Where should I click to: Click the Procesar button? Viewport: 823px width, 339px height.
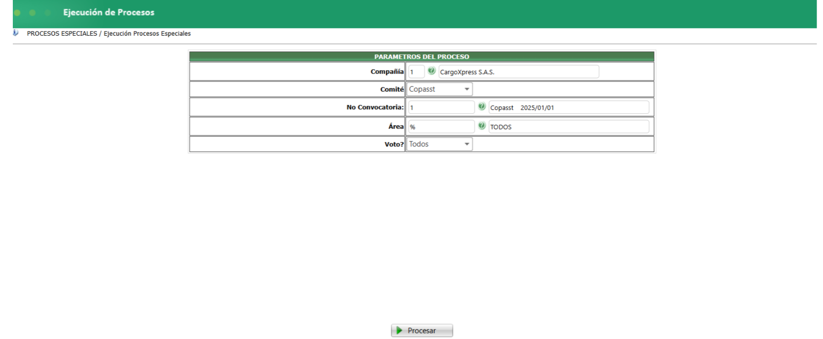click(422, 330)
